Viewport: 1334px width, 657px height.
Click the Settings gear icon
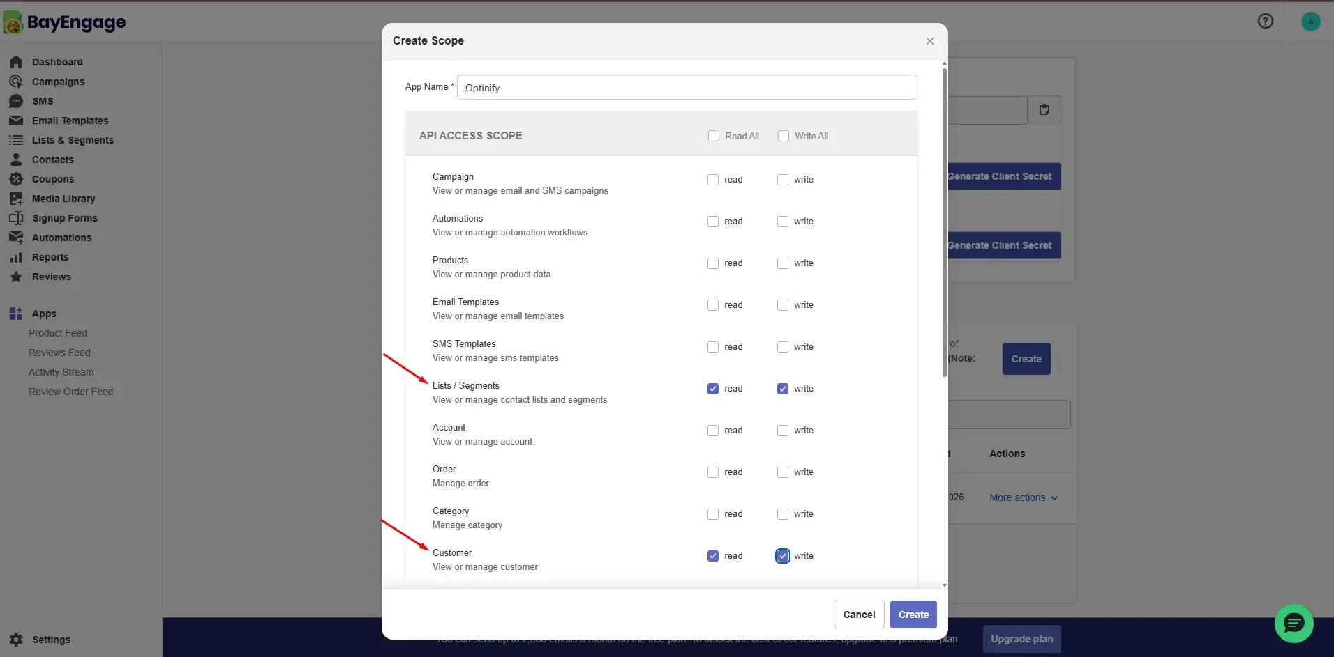click(x=17, y=640)
